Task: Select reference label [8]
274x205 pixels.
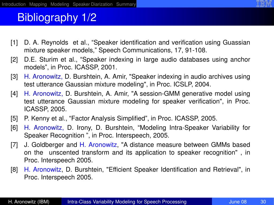Action: pos(14,169)
